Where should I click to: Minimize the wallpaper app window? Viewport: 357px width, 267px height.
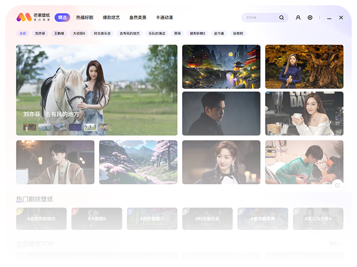(x=329, y=18)
